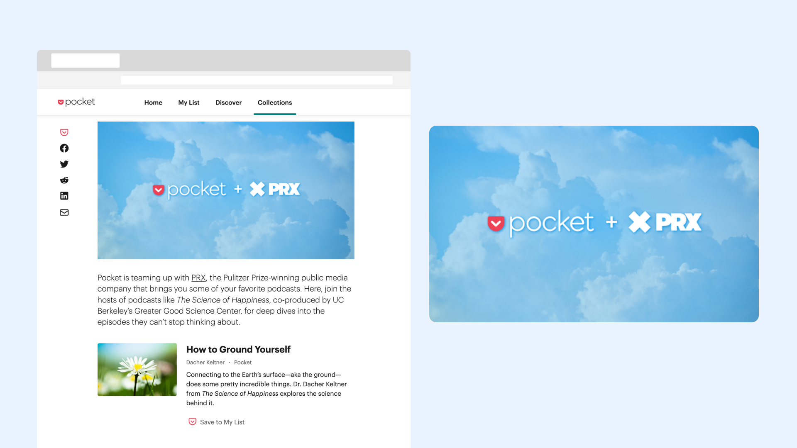797x448 pixels.
Task: Follow the PRX hyperlink in description
Action: [198, 278]
